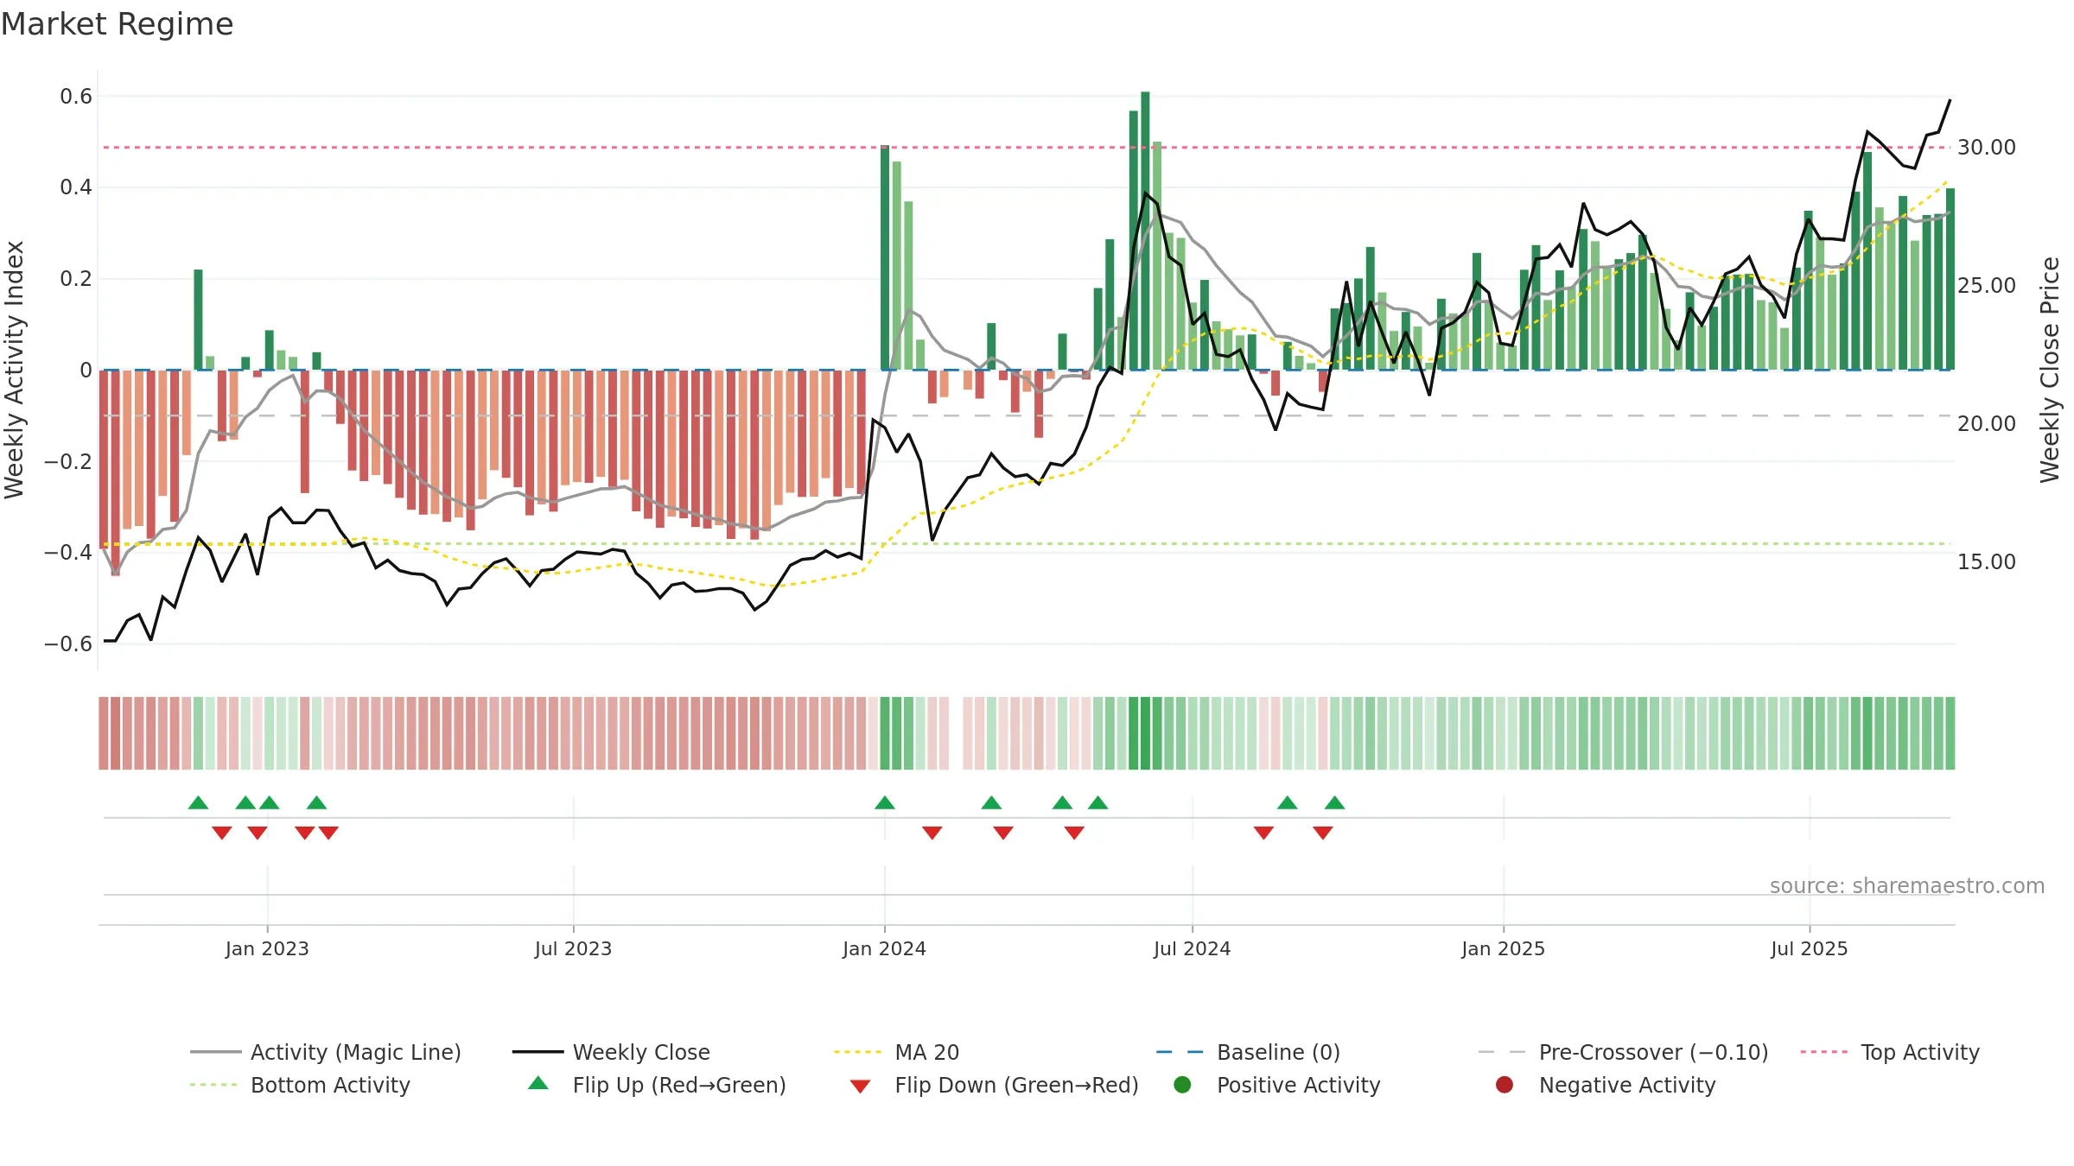Click the dark green regime strip cell mid-2024
Screen dimensions: 2074x1166
pyautogui.click(x=1145, y=733)
